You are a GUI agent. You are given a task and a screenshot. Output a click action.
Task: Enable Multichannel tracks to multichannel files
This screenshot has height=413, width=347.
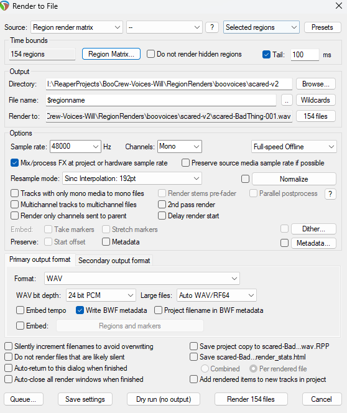14,205
